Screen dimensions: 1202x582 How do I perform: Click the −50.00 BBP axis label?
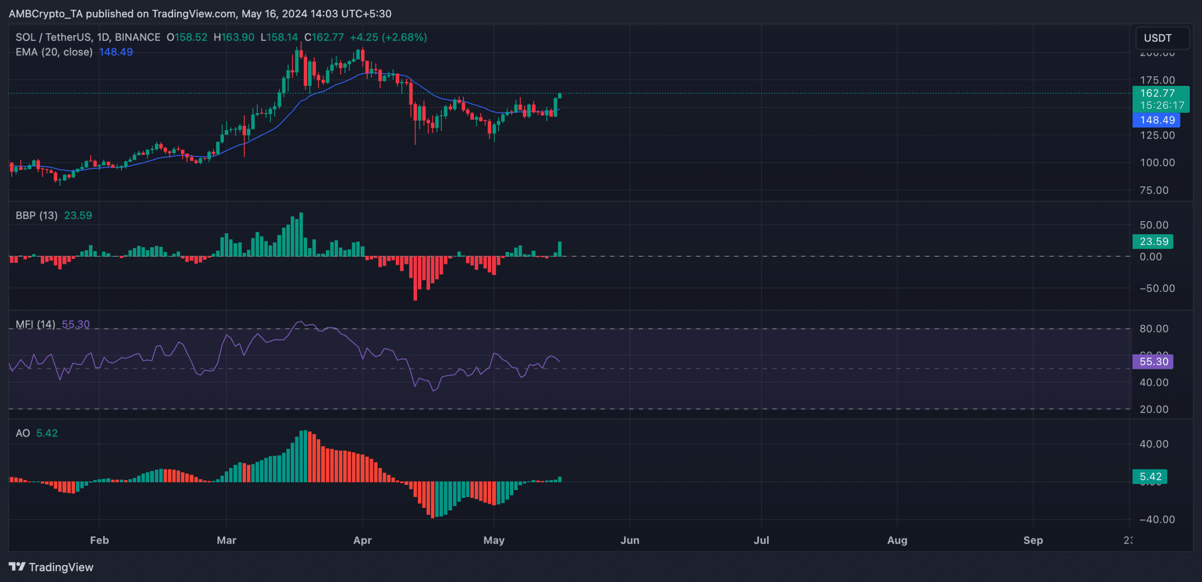coord(1157,288)
